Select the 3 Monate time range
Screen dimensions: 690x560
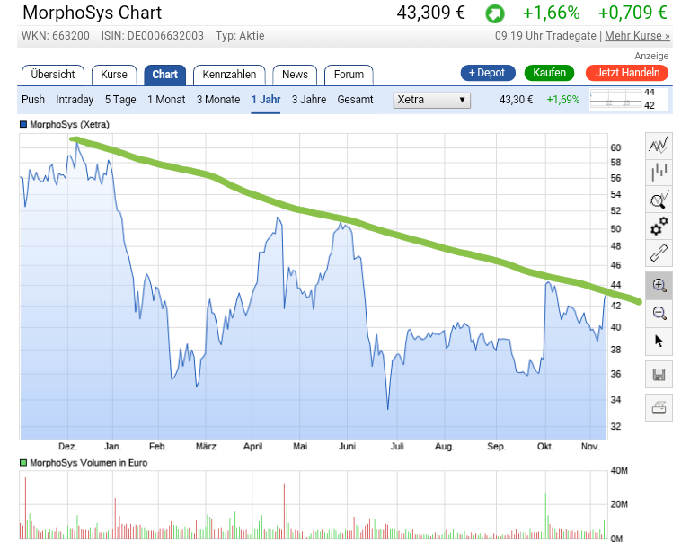coord(218,100)
